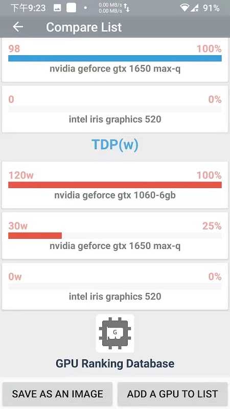230x409 pixels.
Task: Select the blue gtx 1650 max-q score bar
Action: (115, 58)
